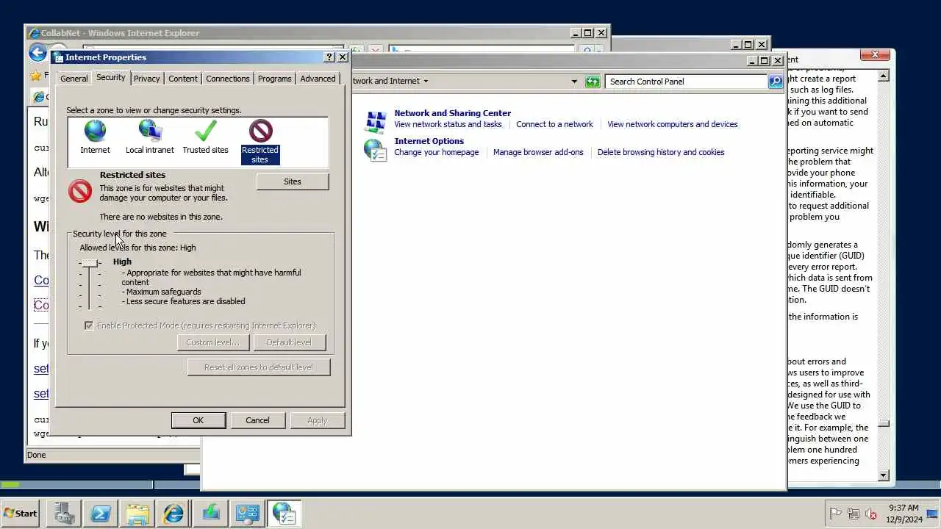The height and width of the screenshot is (529, 941).
Task: Click Cancel in Internet Properties
Action: coord(257,420)
